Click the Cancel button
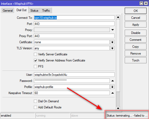 pyautogui.click(x=136, y=18)
